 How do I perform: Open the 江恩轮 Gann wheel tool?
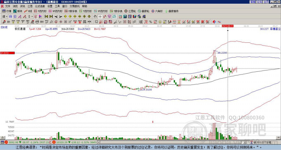click(130, 11)
